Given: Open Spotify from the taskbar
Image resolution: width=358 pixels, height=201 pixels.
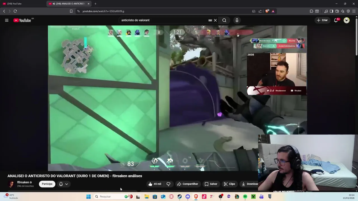Looking at the screenshot, I should pos(245,197).
